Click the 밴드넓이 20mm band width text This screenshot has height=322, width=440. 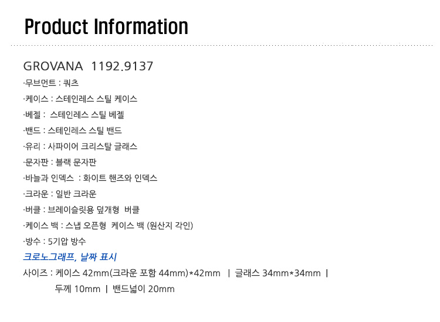[143, 289]
